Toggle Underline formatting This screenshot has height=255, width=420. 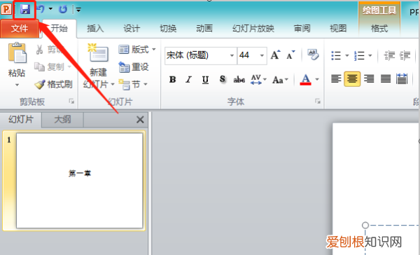pyautogui.click(x=205, y=80)
